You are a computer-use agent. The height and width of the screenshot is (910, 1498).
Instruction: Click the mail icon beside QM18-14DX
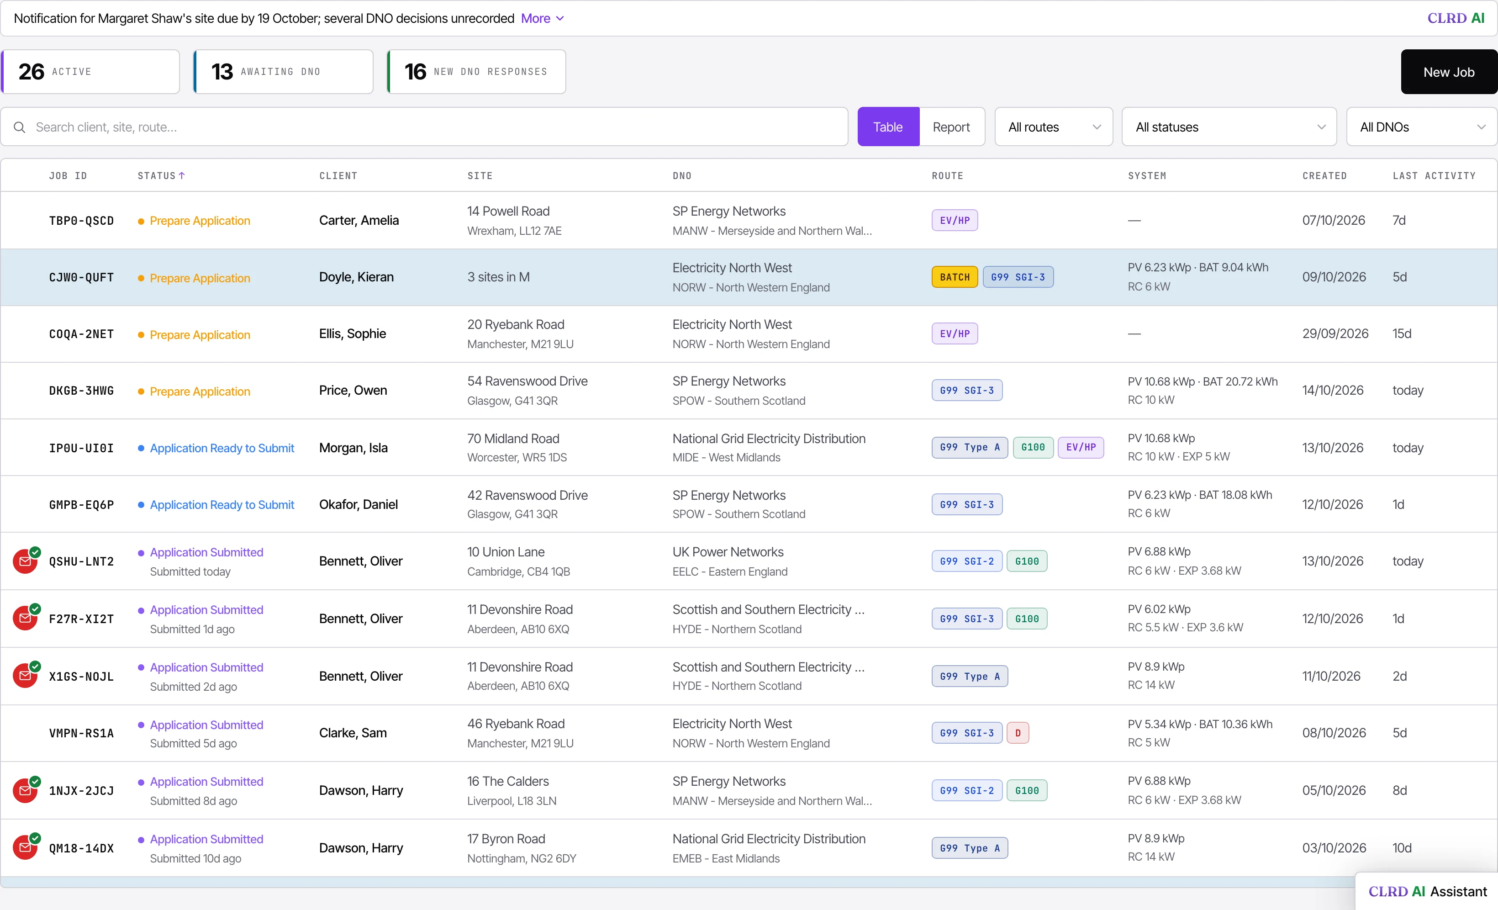tap(26, 847)
